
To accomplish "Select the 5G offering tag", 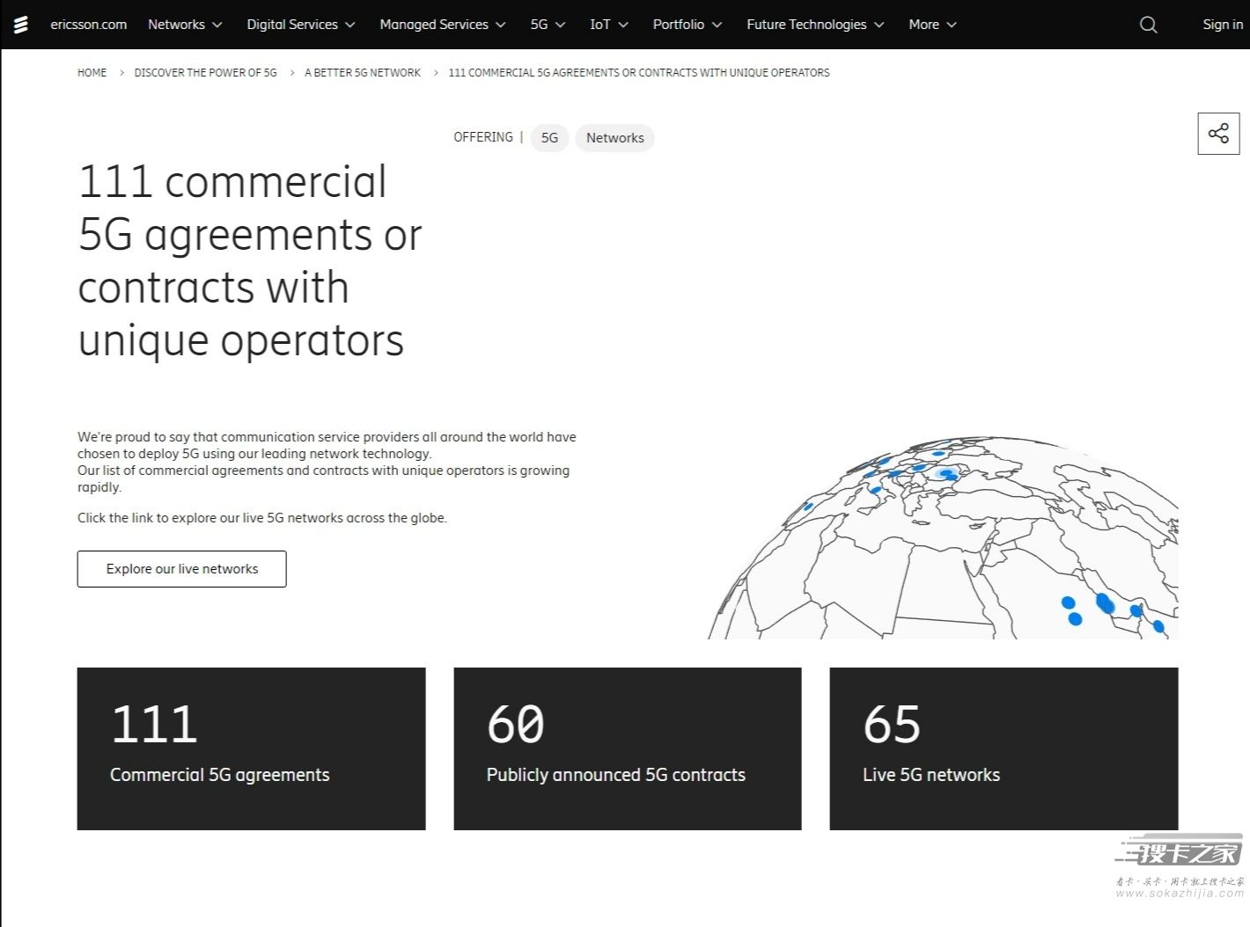I will 549,138.
